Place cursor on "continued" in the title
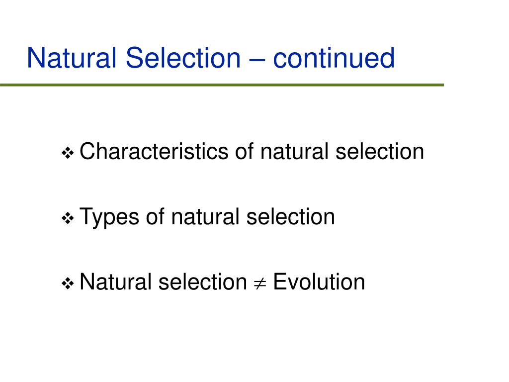This screenshot has height=382, width=509. (334, 58)
